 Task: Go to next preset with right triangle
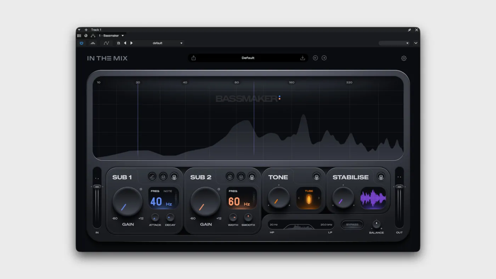[x=131, y=43]
